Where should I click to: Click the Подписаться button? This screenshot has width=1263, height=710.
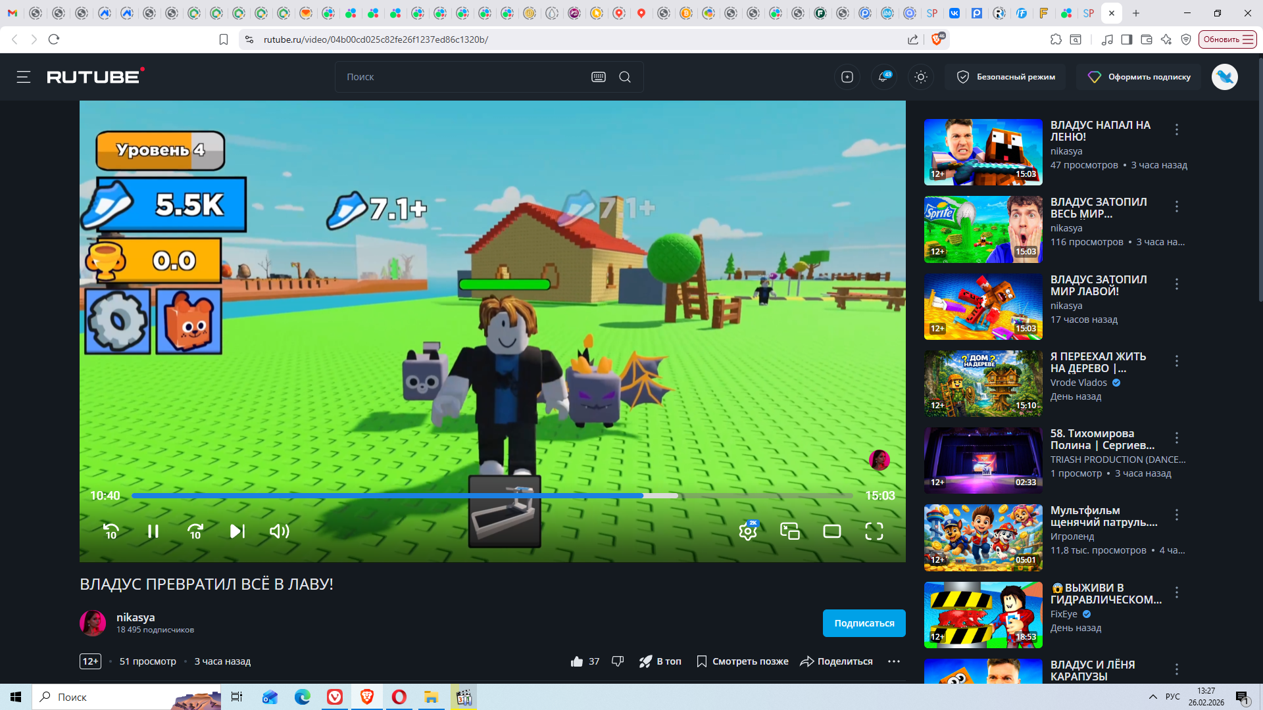coord(864,623)
